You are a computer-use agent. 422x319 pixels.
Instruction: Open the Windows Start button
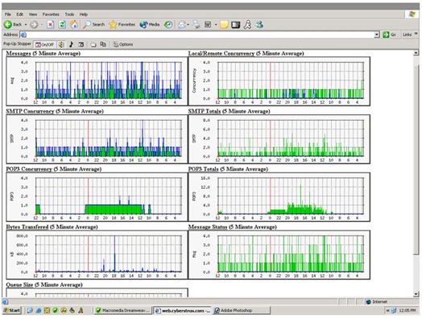tap(12, 310)
